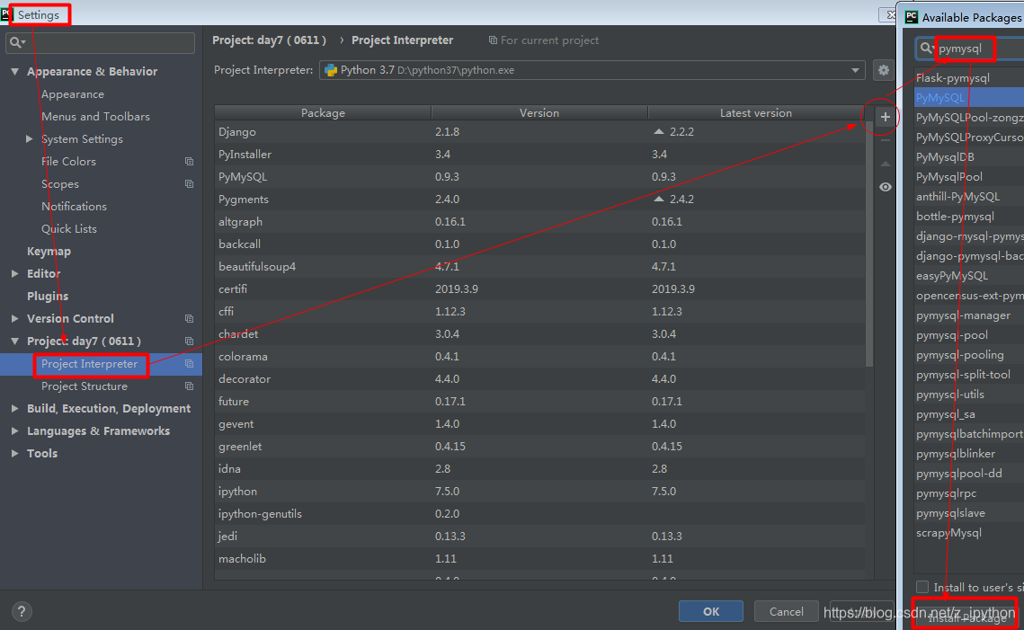The height and width of the screenshot is (630, 1024).
Task: Select ipython-genutils package row
Action: [x=539, y=514]
